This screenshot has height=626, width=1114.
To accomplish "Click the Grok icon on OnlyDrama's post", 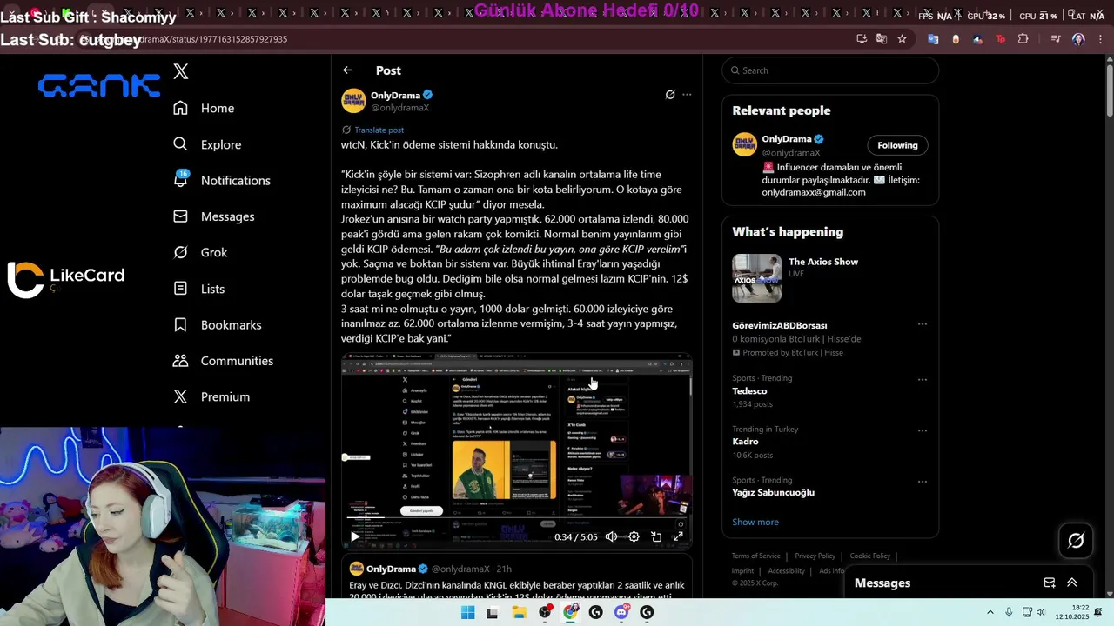I will tap(670, 95).
